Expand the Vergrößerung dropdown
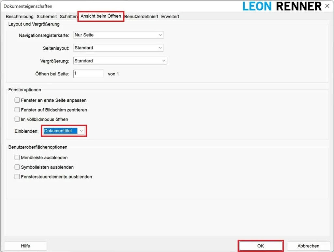The width and height of the screenshot is (334, 252). click(120, 61)
